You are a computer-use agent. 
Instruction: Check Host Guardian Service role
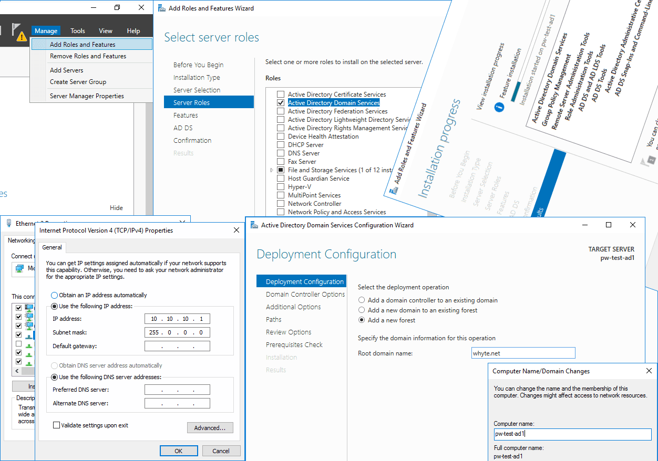click(281, 179)
